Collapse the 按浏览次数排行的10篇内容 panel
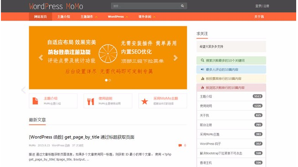Screen dimensions: 298x167 (231, 88)
